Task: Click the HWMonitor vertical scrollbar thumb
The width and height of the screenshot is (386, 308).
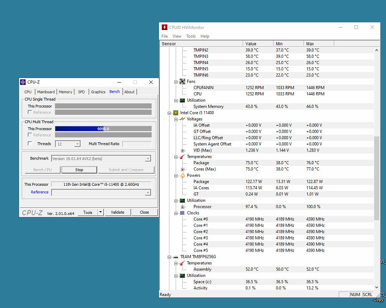Action: point(377,178)
